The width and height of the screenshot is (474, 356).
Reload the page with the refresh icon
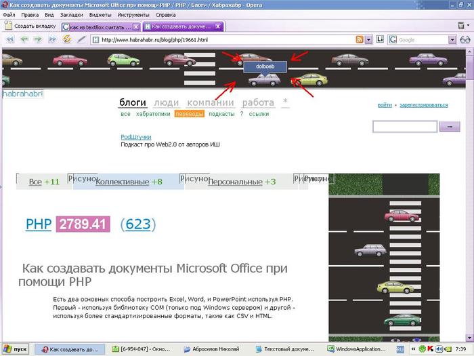tap(66, 39)
